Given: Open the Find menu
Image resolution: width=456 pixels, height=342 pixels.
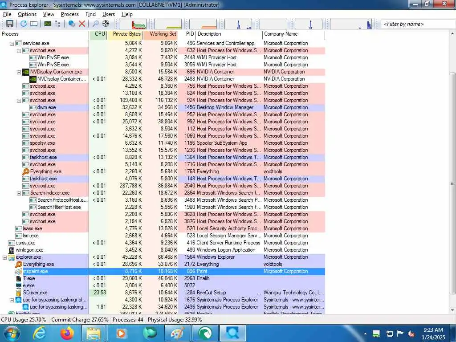Looking at the screenshot, I should point(90,14).
